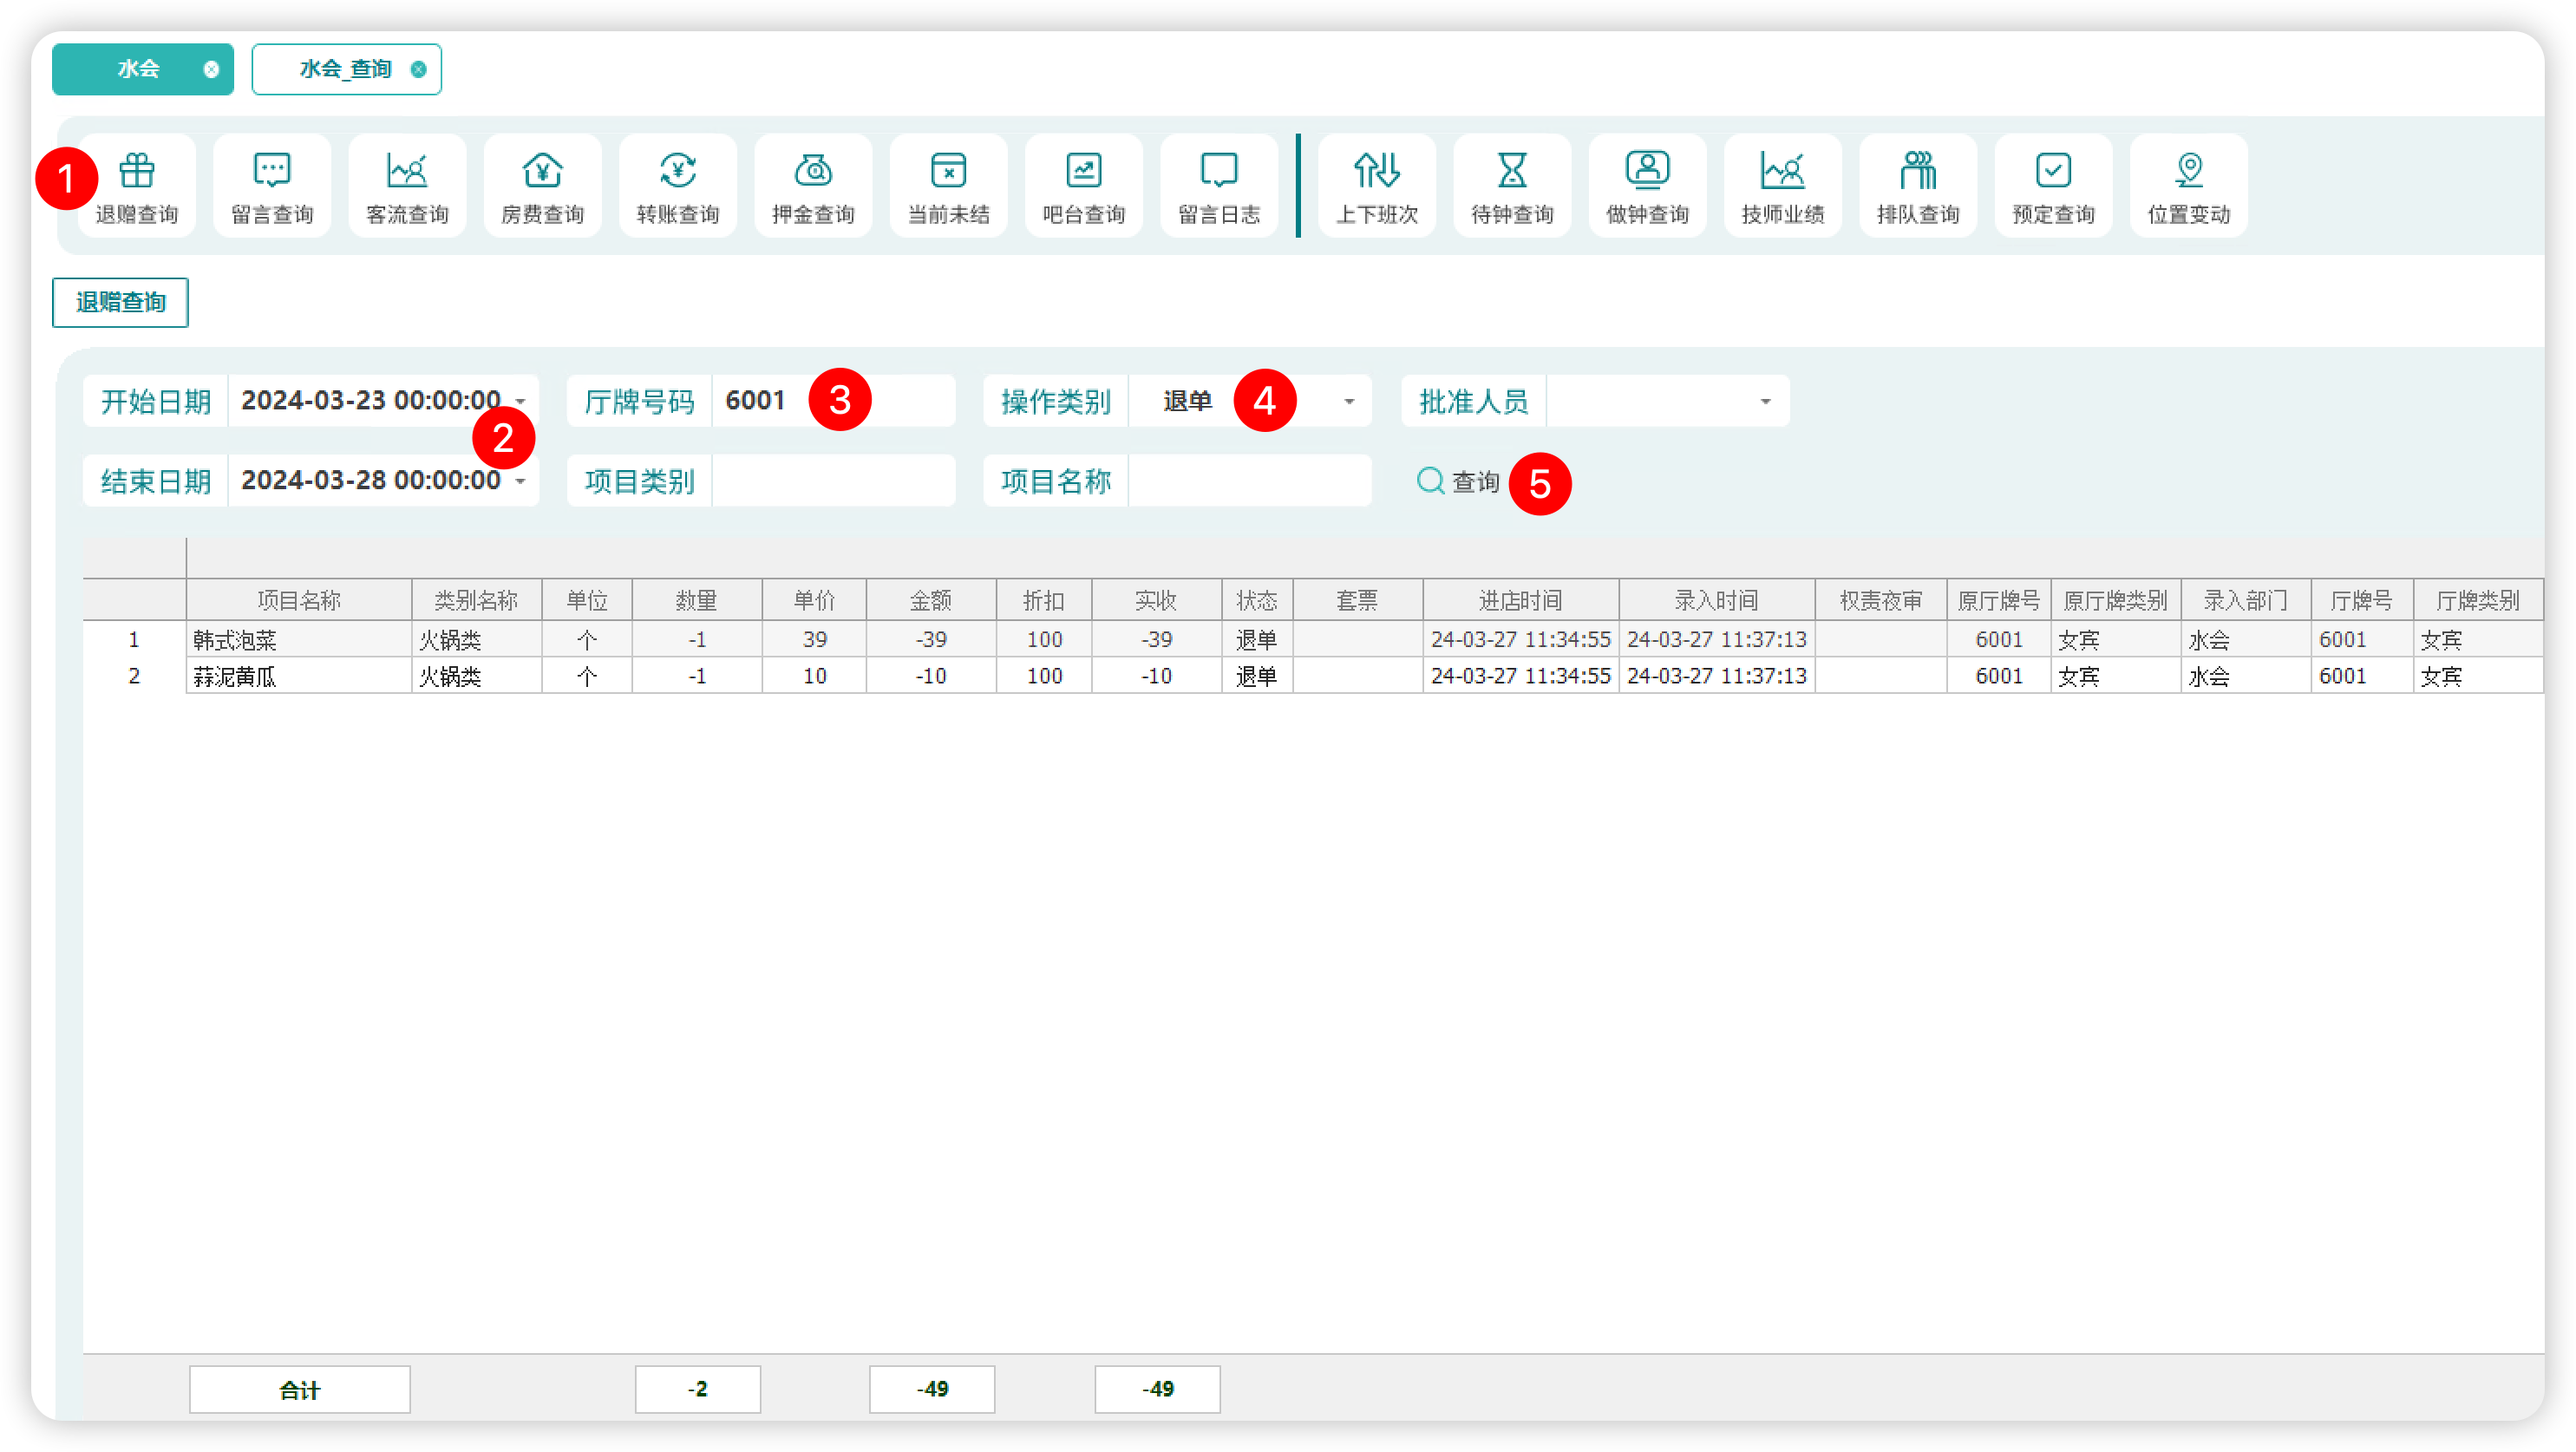Open the 上下班次 shift icon

[1377, 187]
